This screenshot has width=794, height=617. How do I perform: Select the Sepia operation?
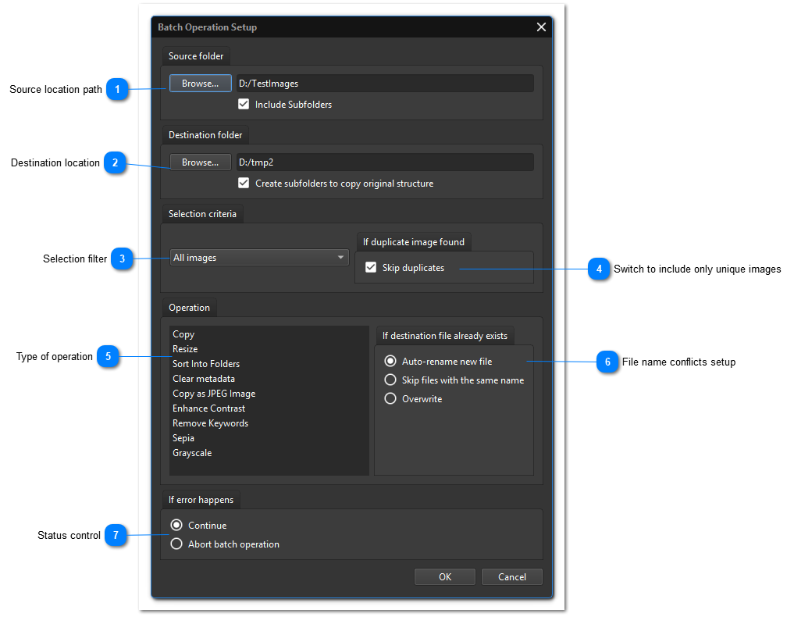click(x=183, y=438)
